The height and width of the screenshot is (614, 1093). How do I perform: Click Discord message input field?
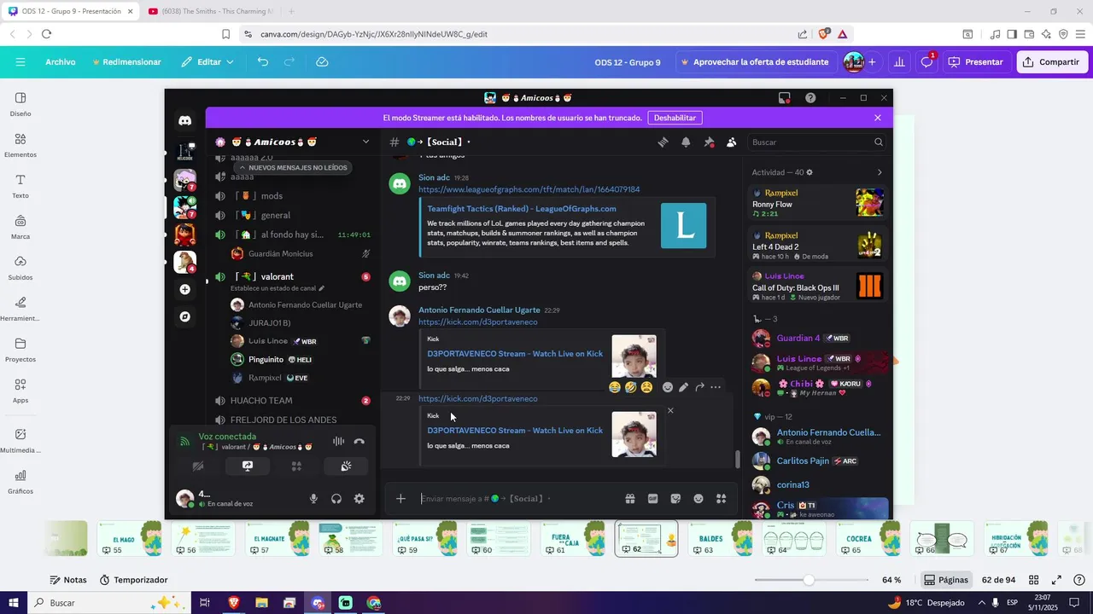coord(517,499)
